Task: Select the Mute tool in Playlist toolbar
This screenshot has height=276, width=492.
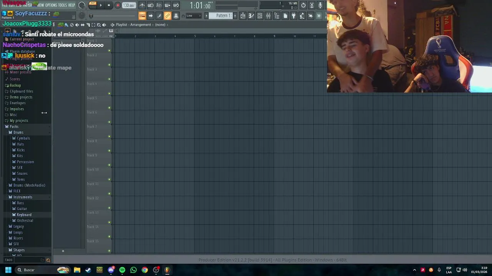Action: coord(77,25)
